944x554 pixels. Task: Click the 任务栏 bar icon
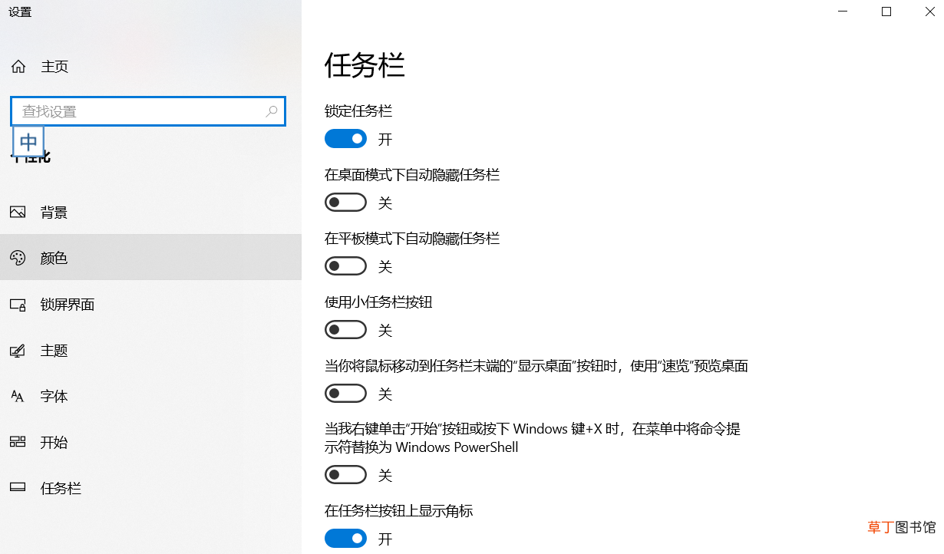[x=18, y=488]
